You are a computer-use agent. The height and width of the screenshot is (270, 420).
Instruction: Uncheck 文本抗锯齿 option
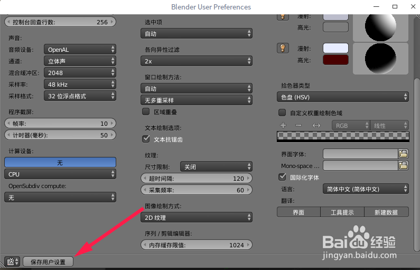(x=146, y=139)
